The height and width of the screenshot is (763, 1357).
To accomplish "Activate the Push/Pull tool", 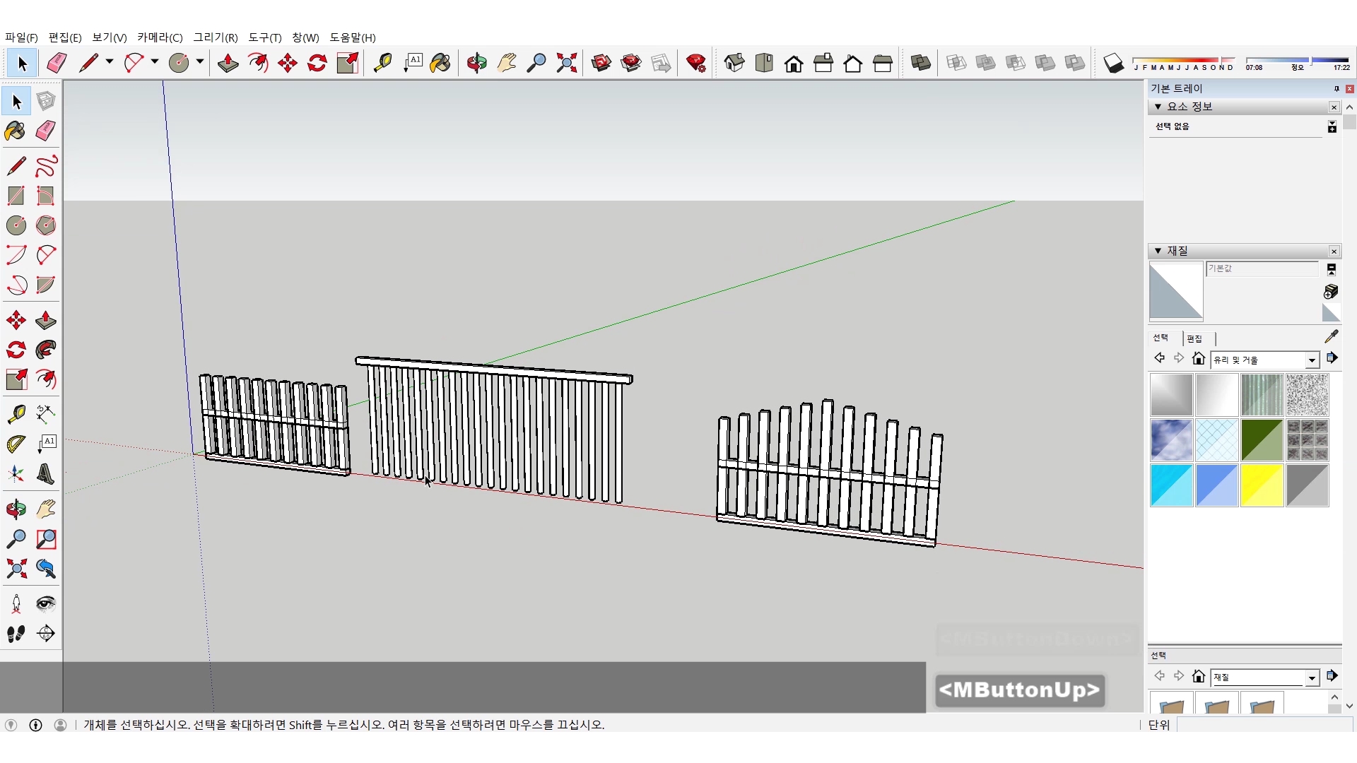I will pyautogui.click(x=46, y=320).
